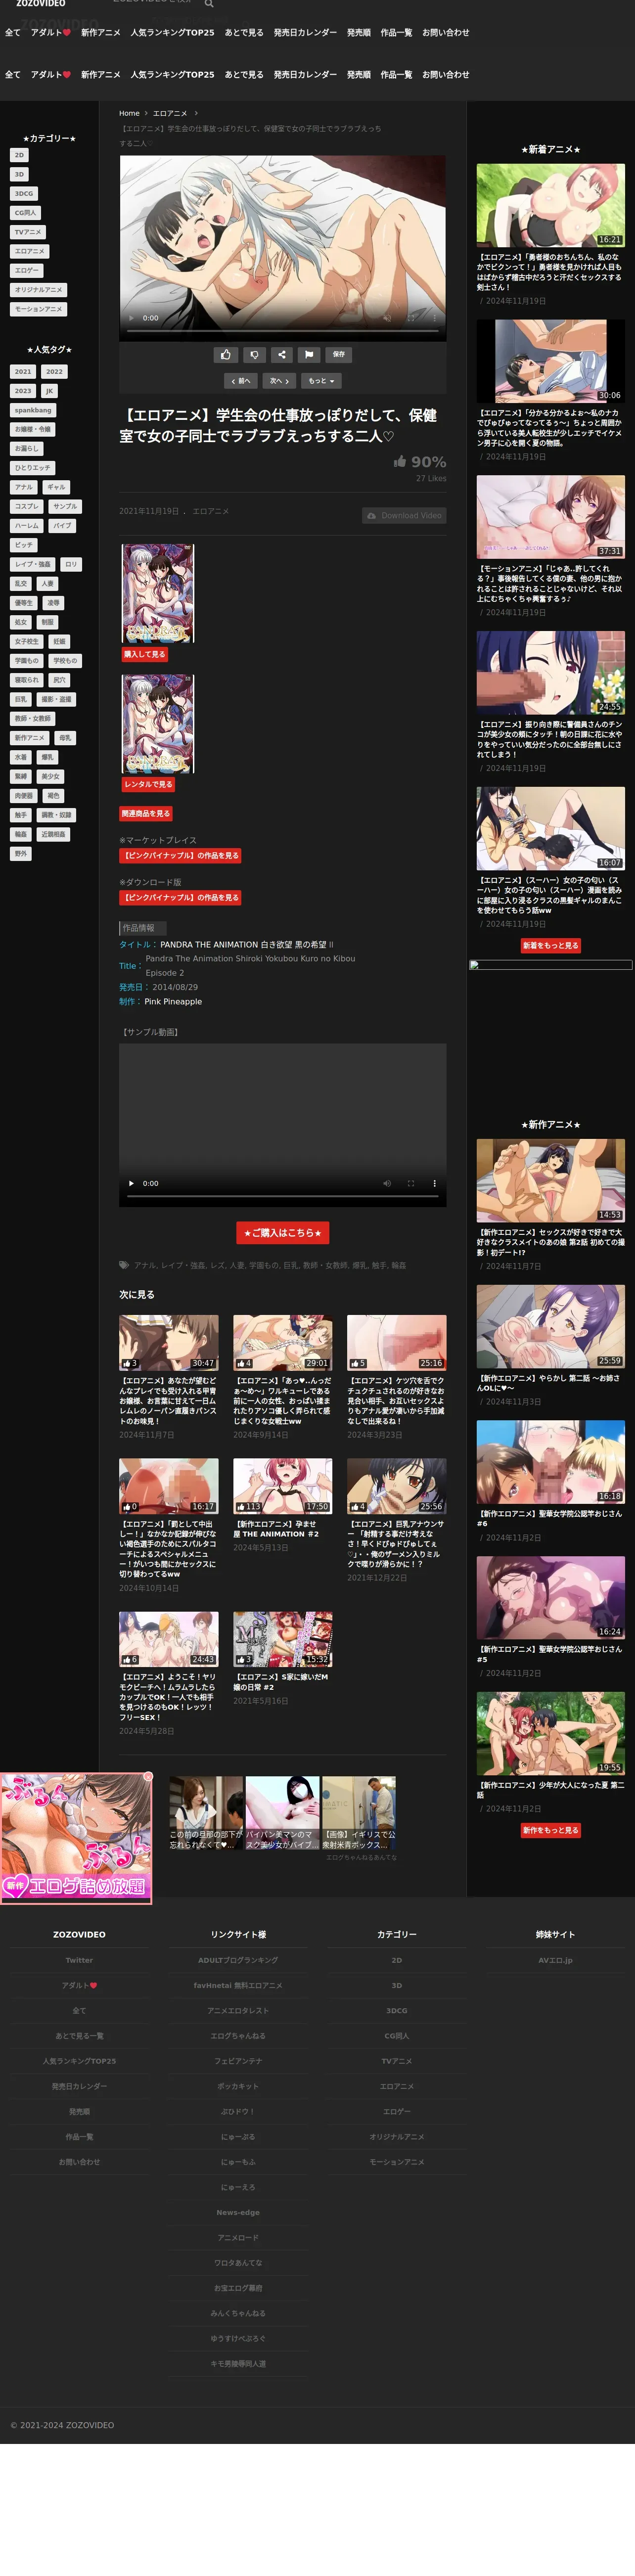This screenshot has width=635, height=2576.
Task: Click the Download Video button
Action: pyautogui.click(x=404, y=516)
